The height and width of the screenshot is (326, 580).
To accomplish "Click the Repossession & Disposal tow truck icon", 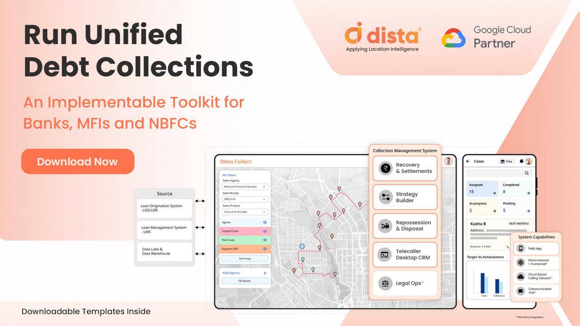I will point(386,225).
